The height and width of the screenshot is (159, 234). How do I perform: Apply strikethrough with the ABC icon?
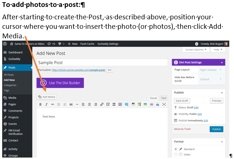coord(52,104)
